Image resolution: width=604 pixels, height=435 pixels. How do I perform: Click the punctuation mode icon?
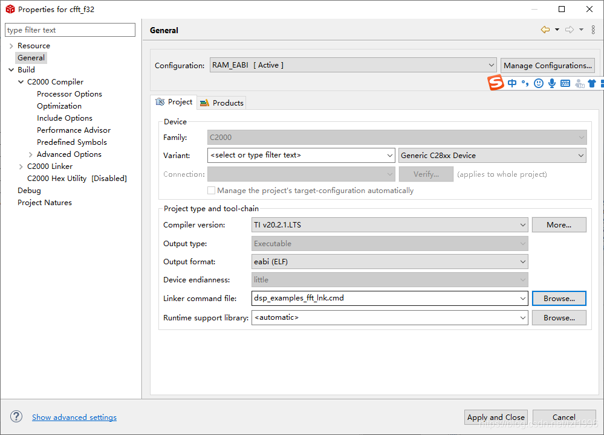[525, 83]
